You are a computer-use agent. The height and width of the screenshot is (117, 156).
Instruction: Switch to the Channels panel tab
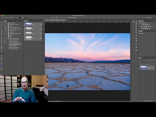[x=26, y=21]
